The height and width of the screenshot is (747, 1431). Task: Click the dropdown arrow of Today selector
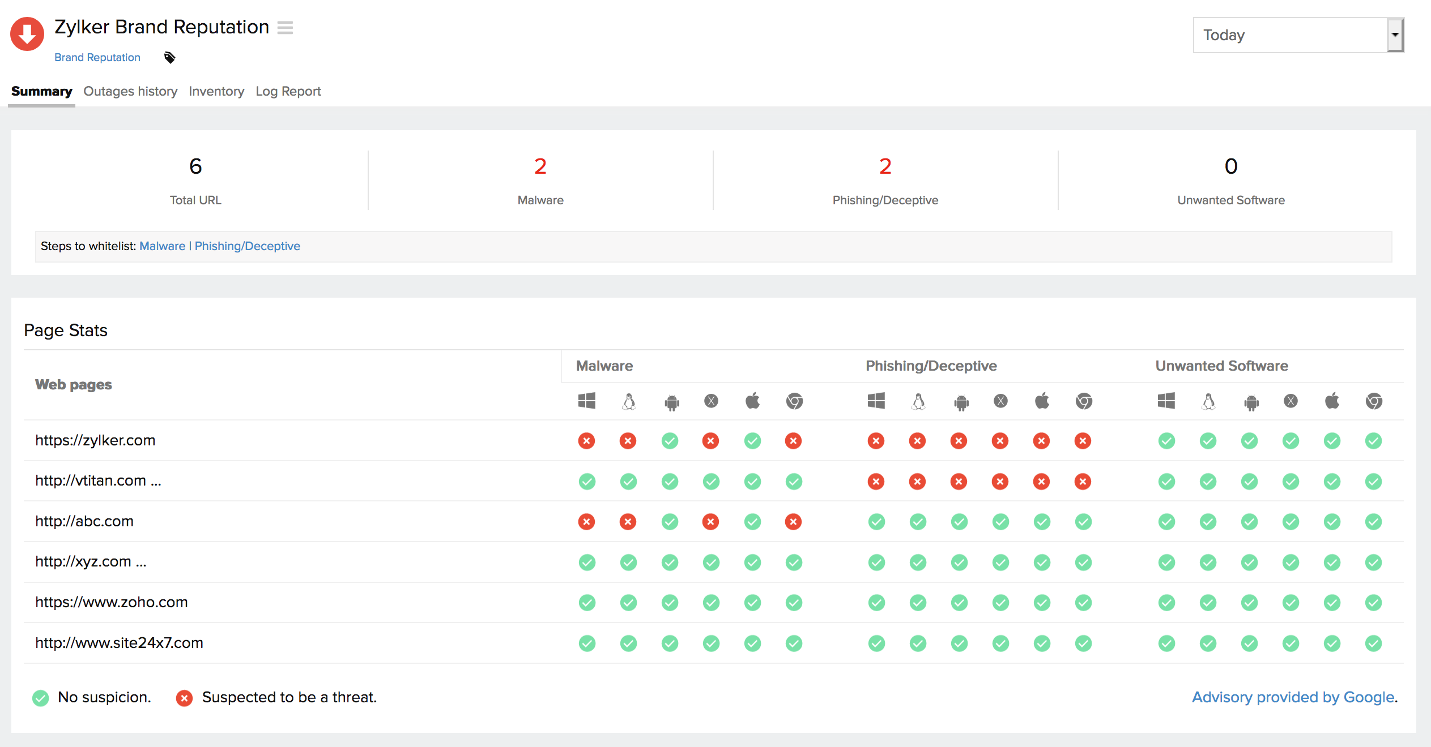click(1395, 35)
